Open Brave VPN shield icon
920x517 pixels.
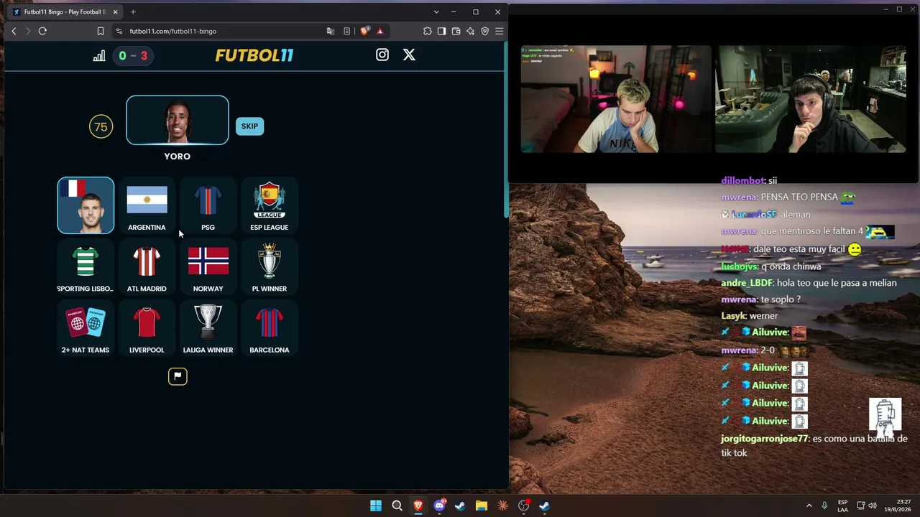(x=485, y=31)
